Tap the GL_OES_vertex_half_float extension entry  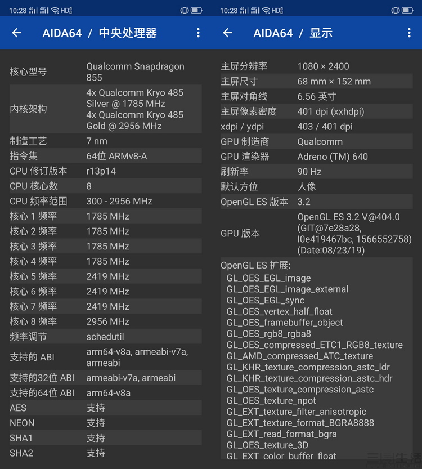pyautogui.click(x=279, y=311)
